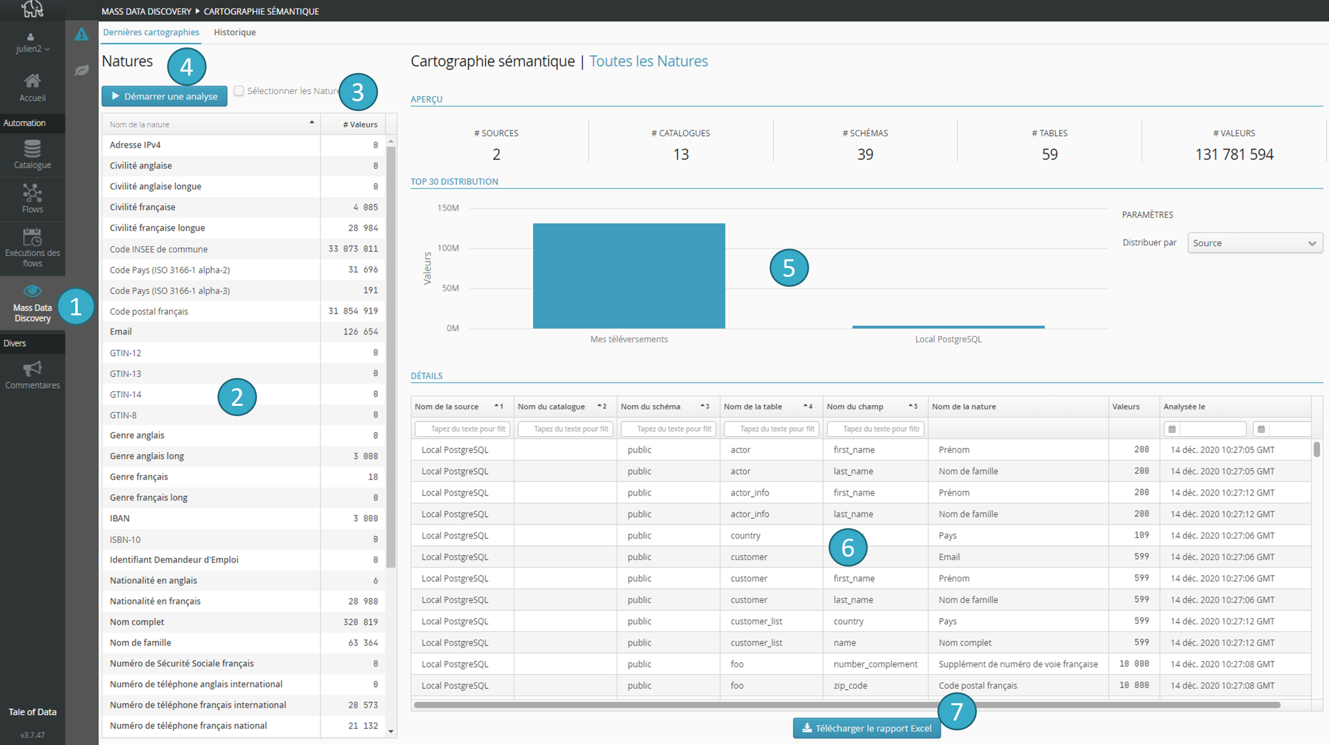Open julien2 user menu
This screenshot has height=745, width=1329.
[32, 48]
